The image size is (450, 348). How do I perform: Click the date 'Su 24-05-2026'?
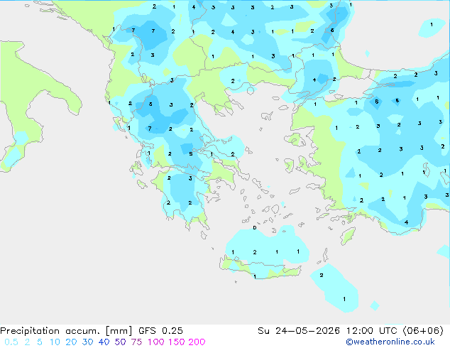[299, 331]
